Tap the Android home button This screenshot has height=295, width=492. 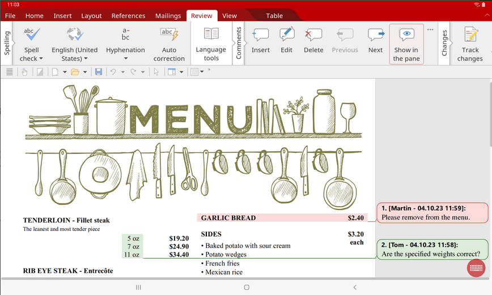(247, 287)
